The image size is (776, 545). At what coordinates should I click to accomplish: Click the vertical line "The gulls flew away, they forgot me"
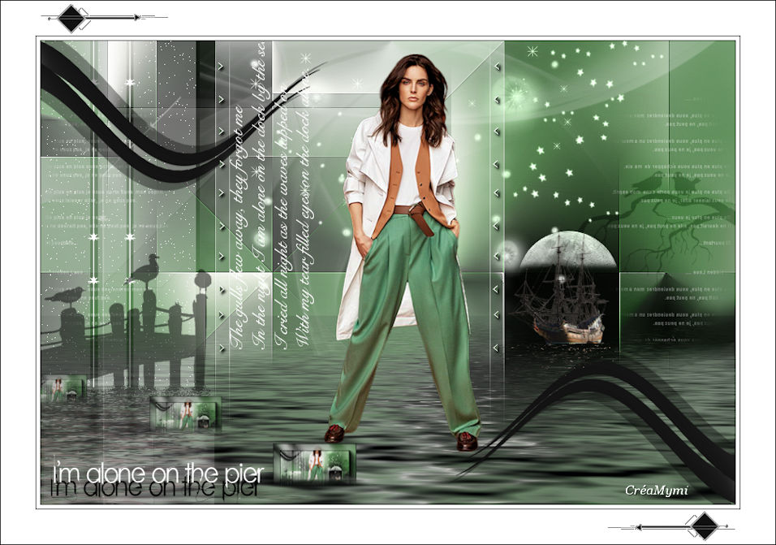point(238,227)
